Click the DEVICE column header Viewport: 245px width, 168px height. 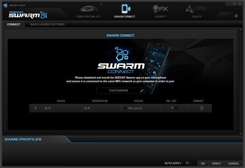pos(61,101)
